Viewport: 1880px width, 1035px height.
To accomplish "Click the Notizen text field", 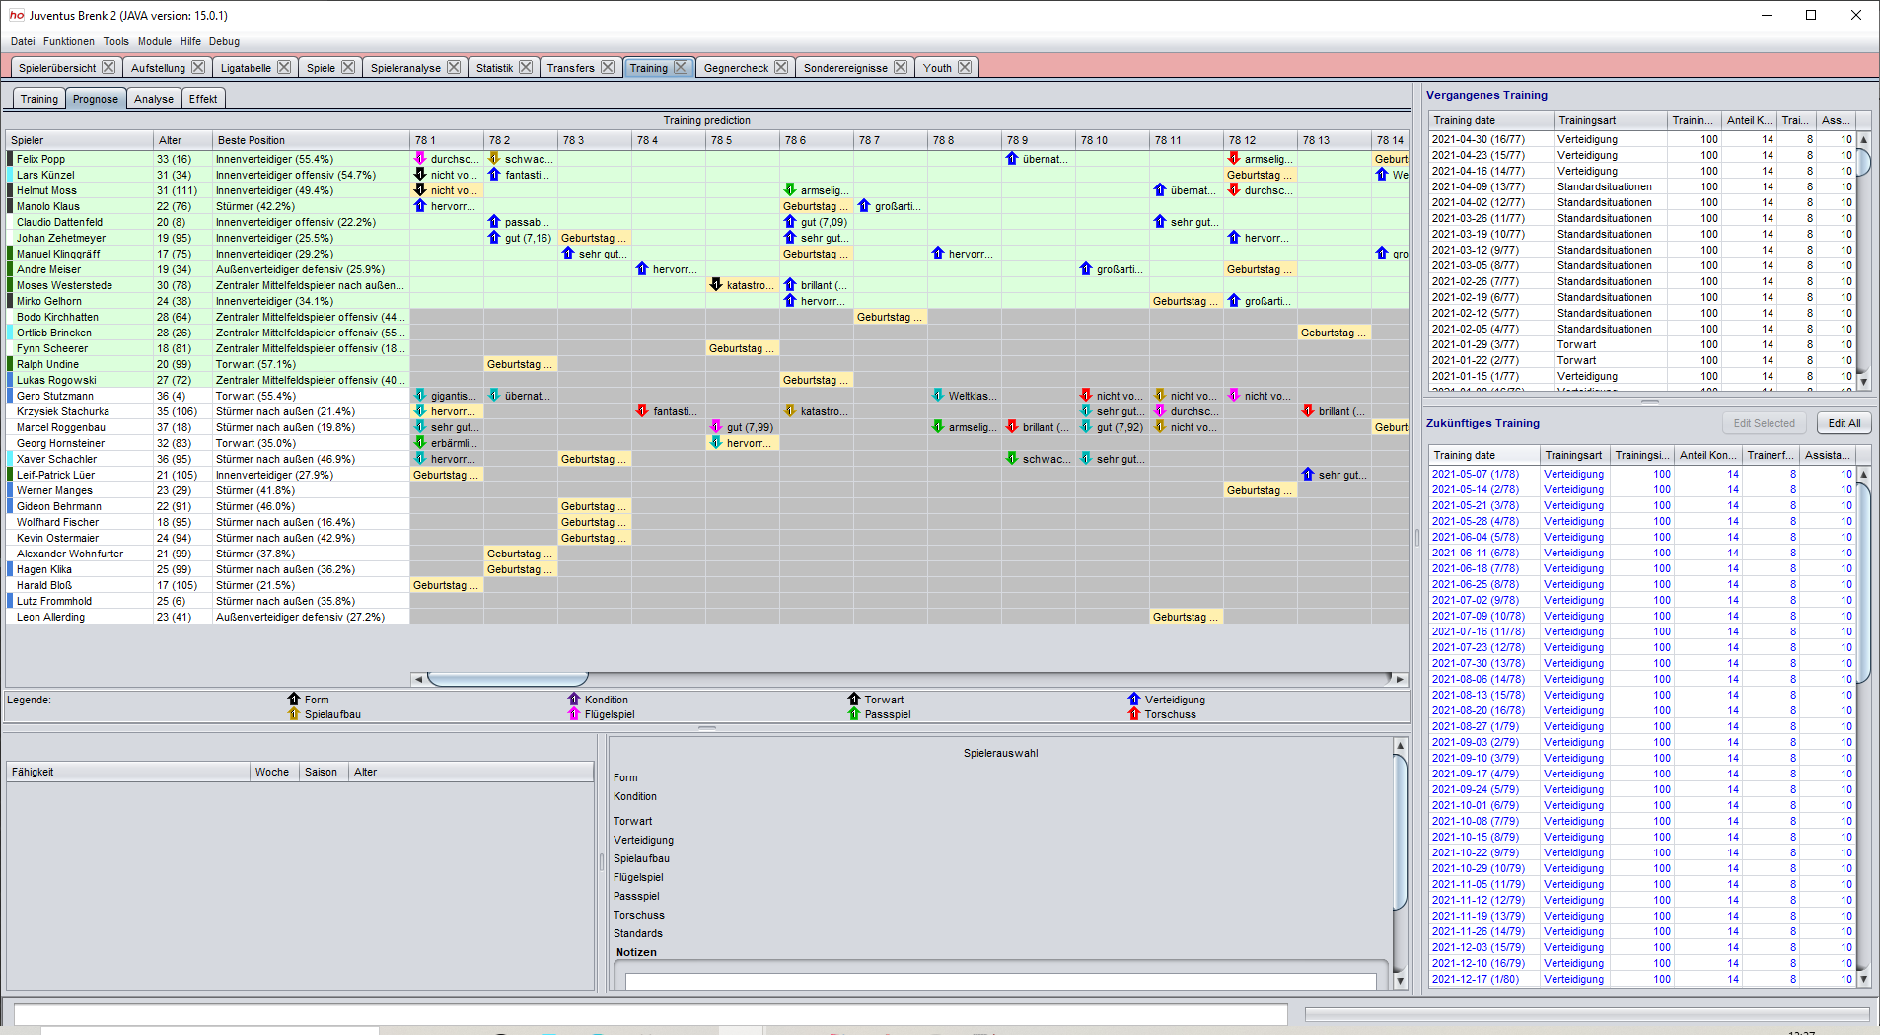I will coord(1000,981).
